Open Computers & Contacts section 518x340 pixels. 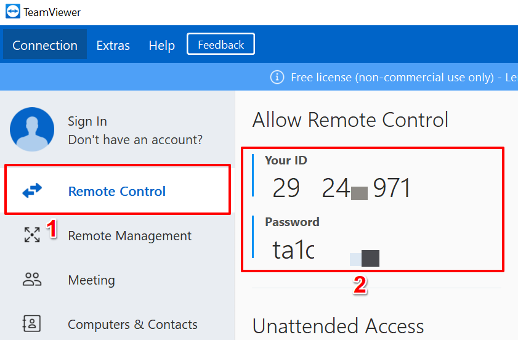tap(132, 325)
